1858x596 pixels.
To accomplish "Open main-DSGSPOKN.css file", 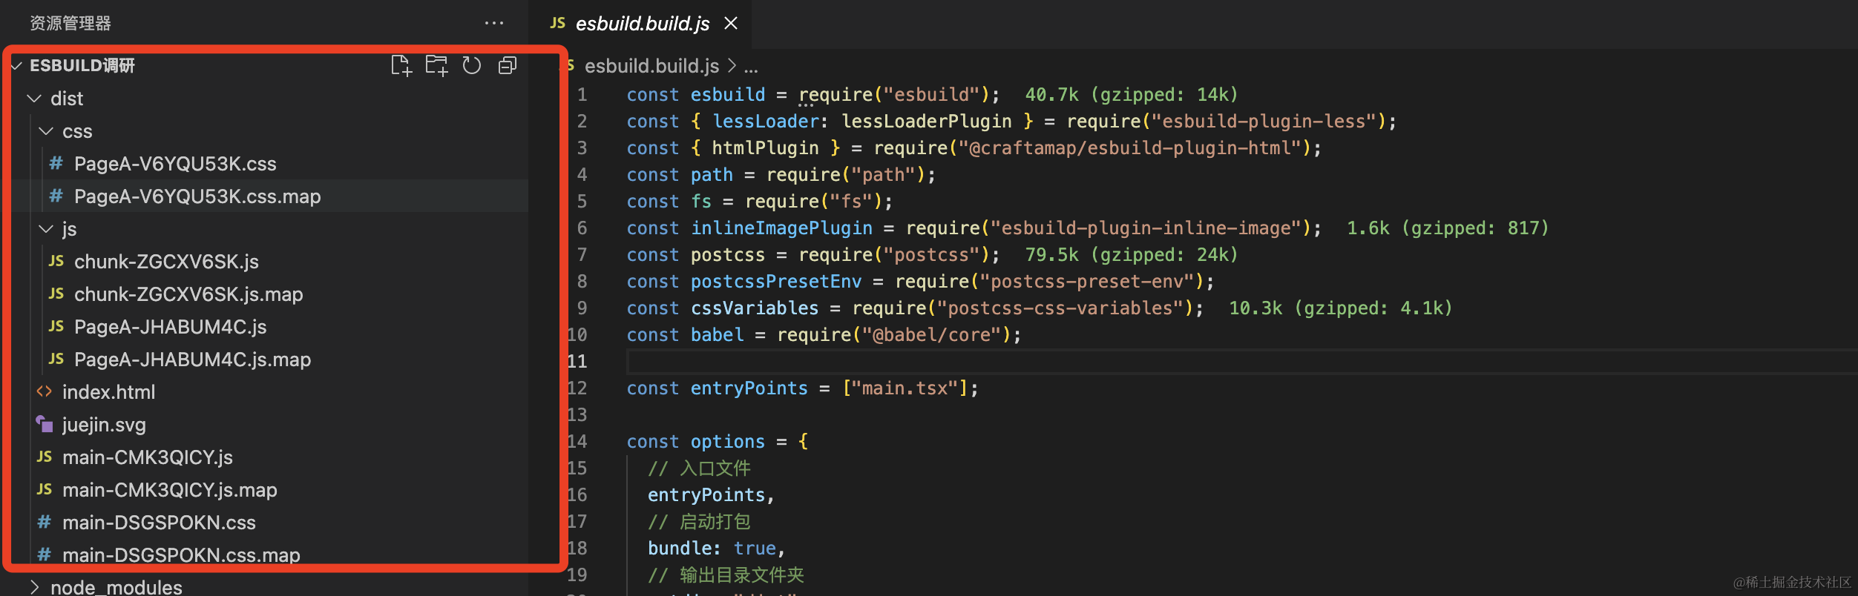I will (x=159, y=523).
